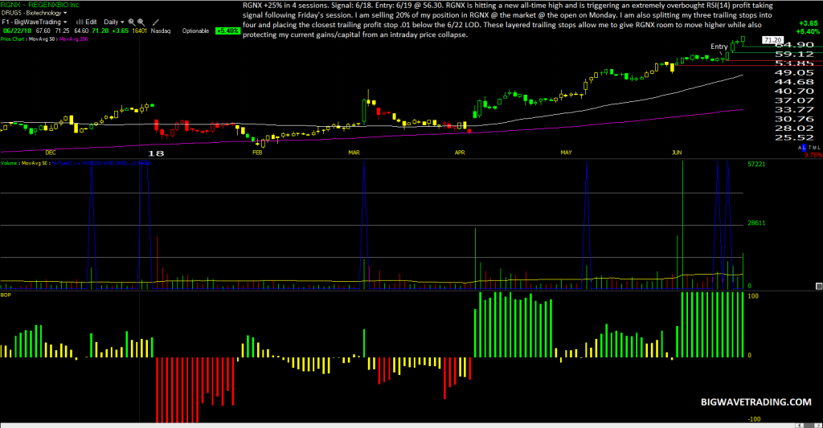The height and width of the screenshot is (428, 823).
Task: Click the 40.70 price axis label
Action: point(794,92)
